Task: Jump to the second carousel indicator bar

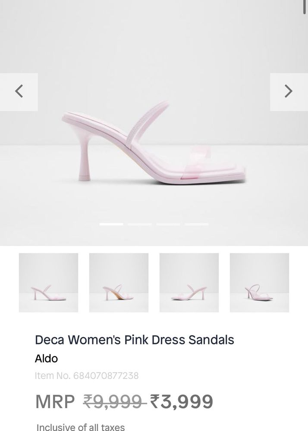Action: [140, 224]
